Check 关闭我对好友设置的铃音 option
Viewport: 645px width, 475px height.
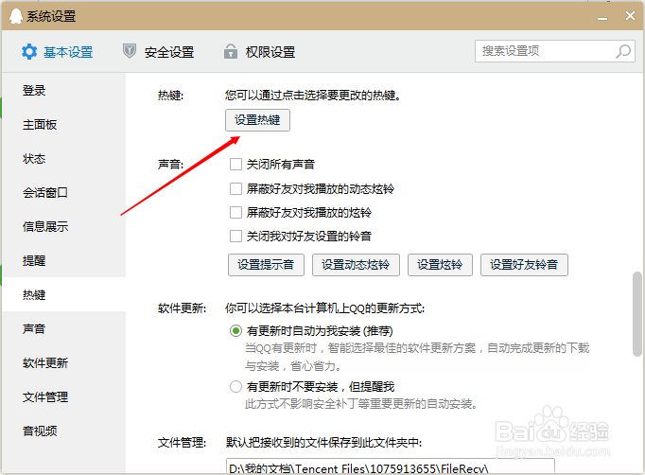pos(235,237)
